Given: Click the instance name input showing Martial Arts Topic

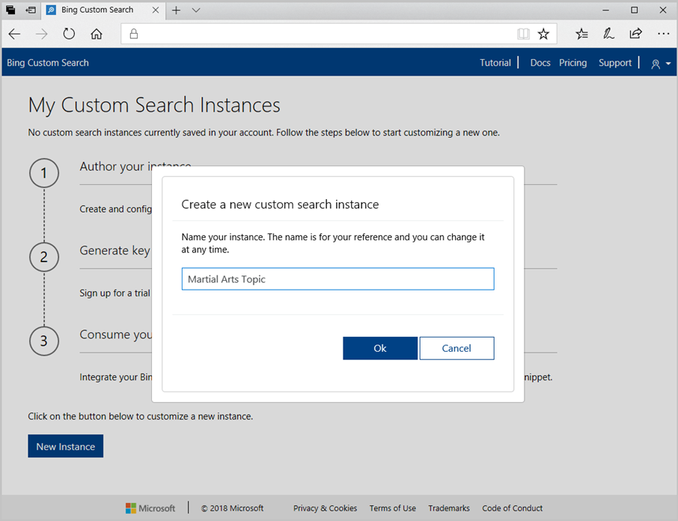Looking at the screenshot, I should pyautogui.click(x=338, y=278).
